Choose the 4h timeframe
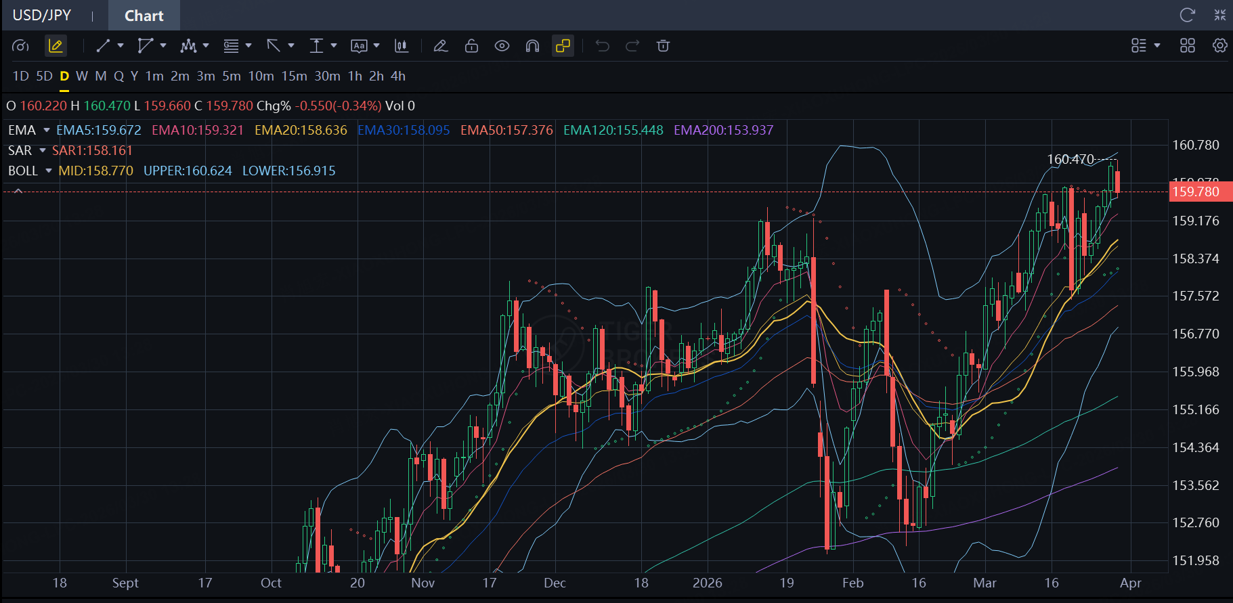 point(398,76)
